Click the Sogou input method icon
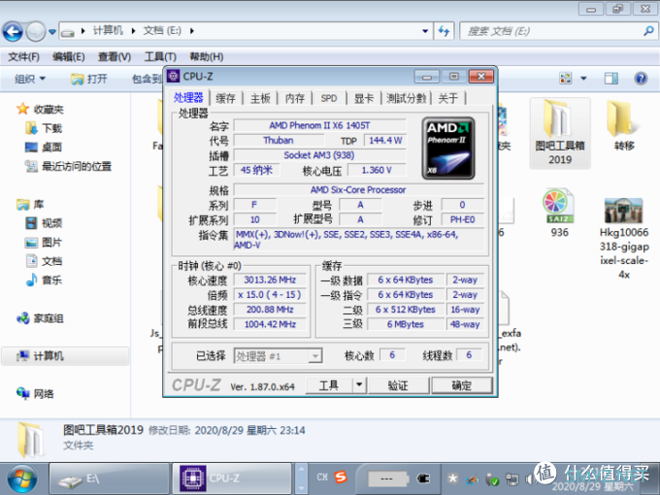 point(341,477)
